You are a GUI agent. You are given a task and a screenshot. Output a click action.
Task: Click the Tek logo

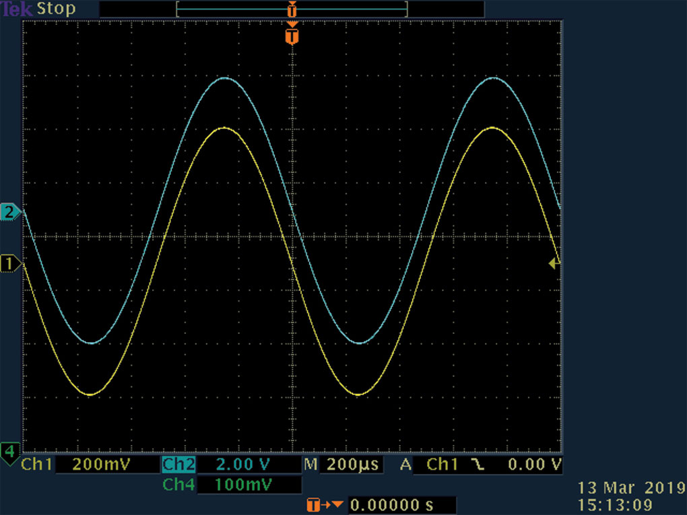[17, 9]
